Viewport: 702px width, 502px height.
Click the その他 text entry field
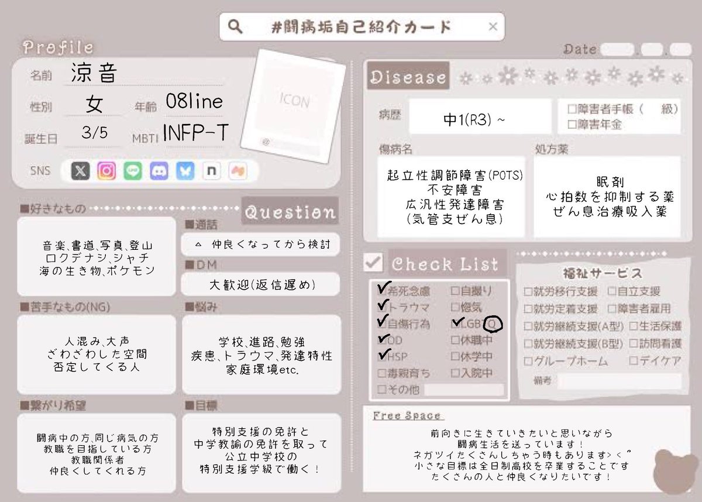pos(464,390)
